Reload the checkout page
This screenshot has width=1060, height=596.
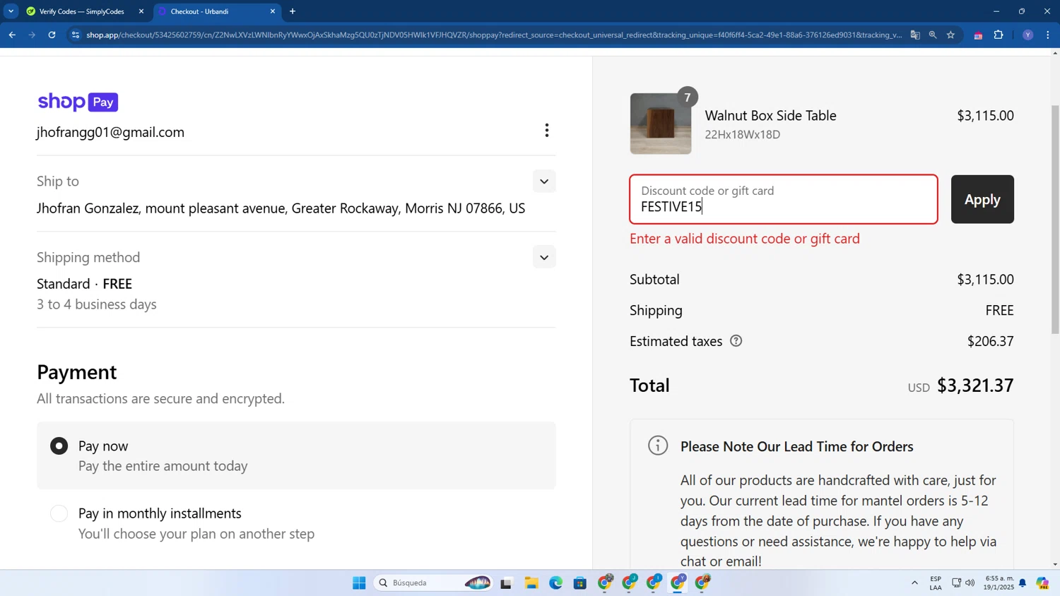[x=52, y=35]
